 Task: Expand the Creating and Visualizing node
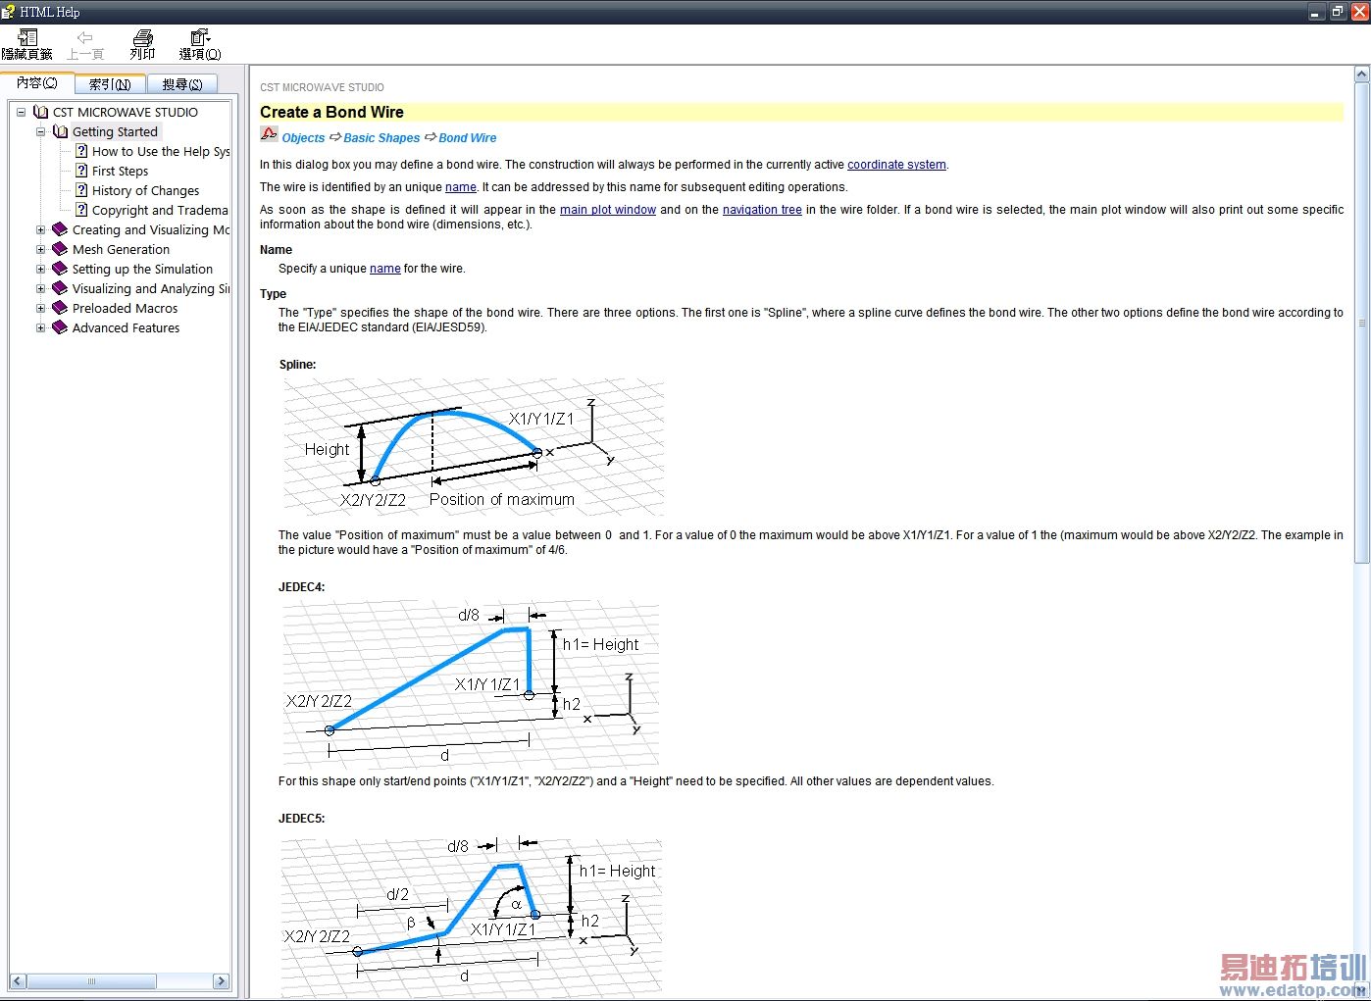coord(40,229)
